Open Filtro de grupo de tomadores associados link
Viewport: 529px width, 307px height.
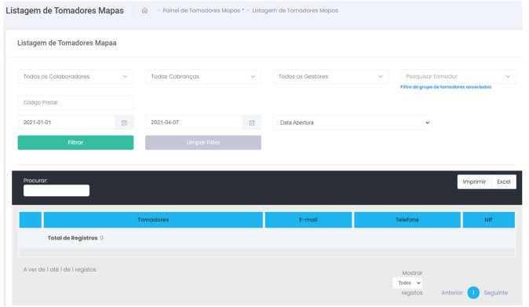446,87
